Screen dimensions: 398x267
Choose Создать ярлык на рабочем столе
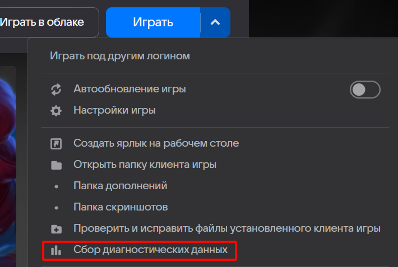(x=156, y=143)
